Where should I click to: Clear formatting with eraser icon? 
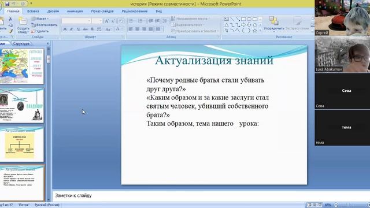(x=121, y=21)
